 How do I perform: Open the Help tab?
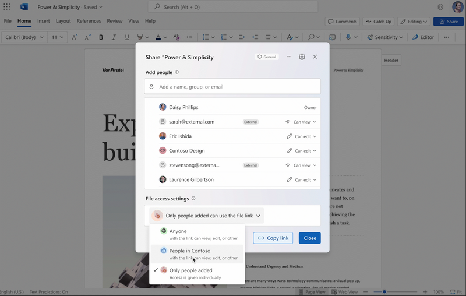150,21
